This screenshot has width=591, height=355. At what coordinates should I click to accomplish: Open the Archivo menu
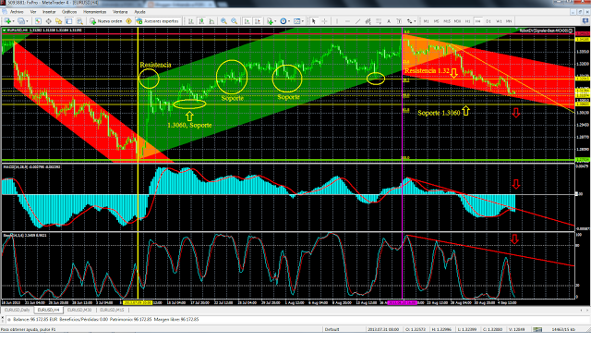coord(17,12)
